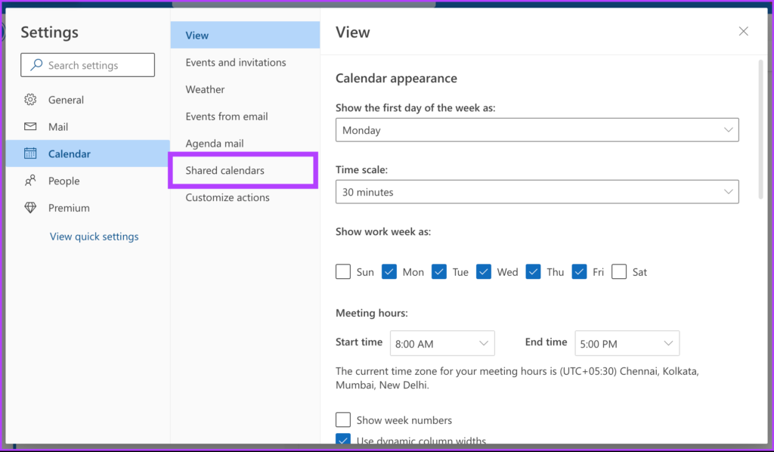The height and width of the screenshot is (452, 774).
Task: Click the Calendar grid icon
Action: (x=30, y=153)
